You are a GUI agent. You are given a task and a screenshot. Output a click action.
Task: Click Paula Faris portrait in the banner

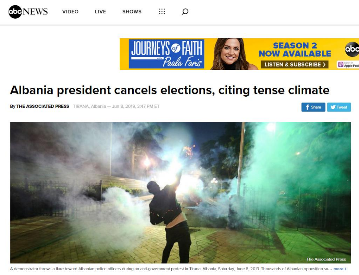pos(233,54)
